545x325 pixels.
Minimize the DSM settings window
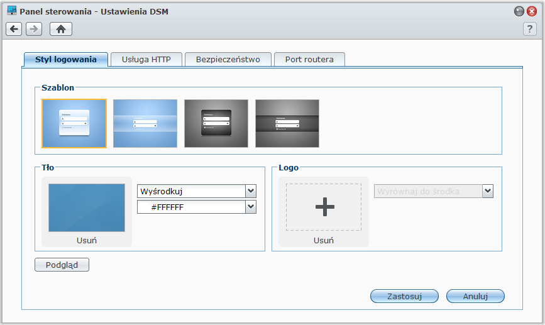519,11
